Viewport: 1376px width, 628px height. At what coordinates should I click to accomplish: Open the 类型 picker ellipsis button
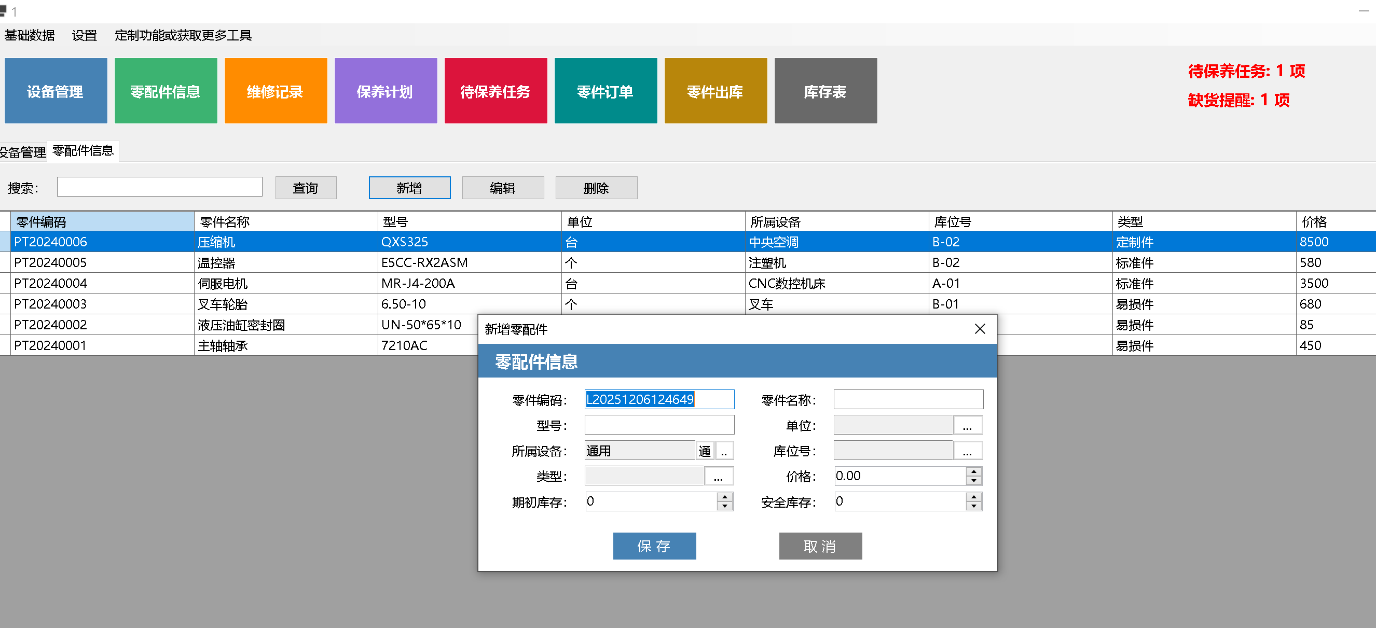[x=719, y=477]
